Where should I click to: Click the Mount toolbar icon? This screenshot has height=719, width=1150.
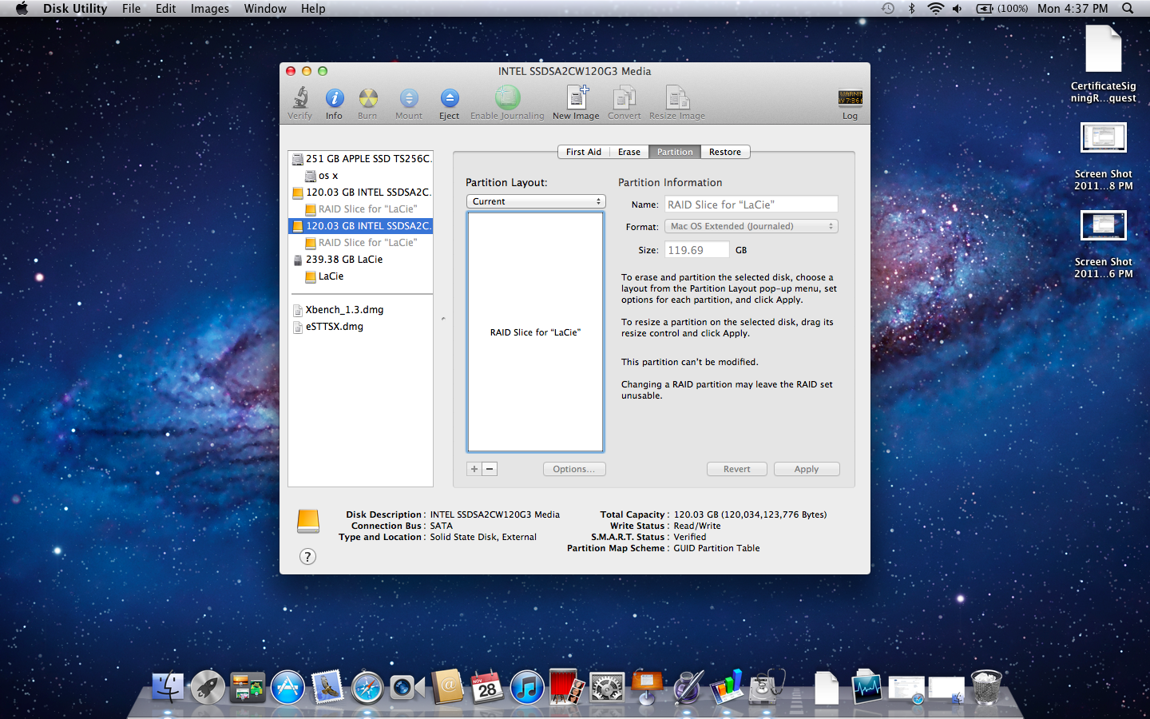click(409, 103)
